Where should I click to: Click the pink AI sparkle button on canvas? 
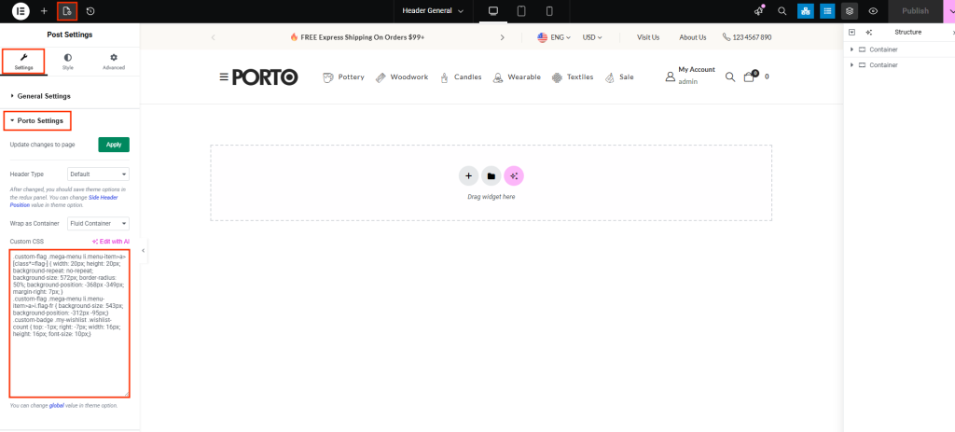point(514,175)
